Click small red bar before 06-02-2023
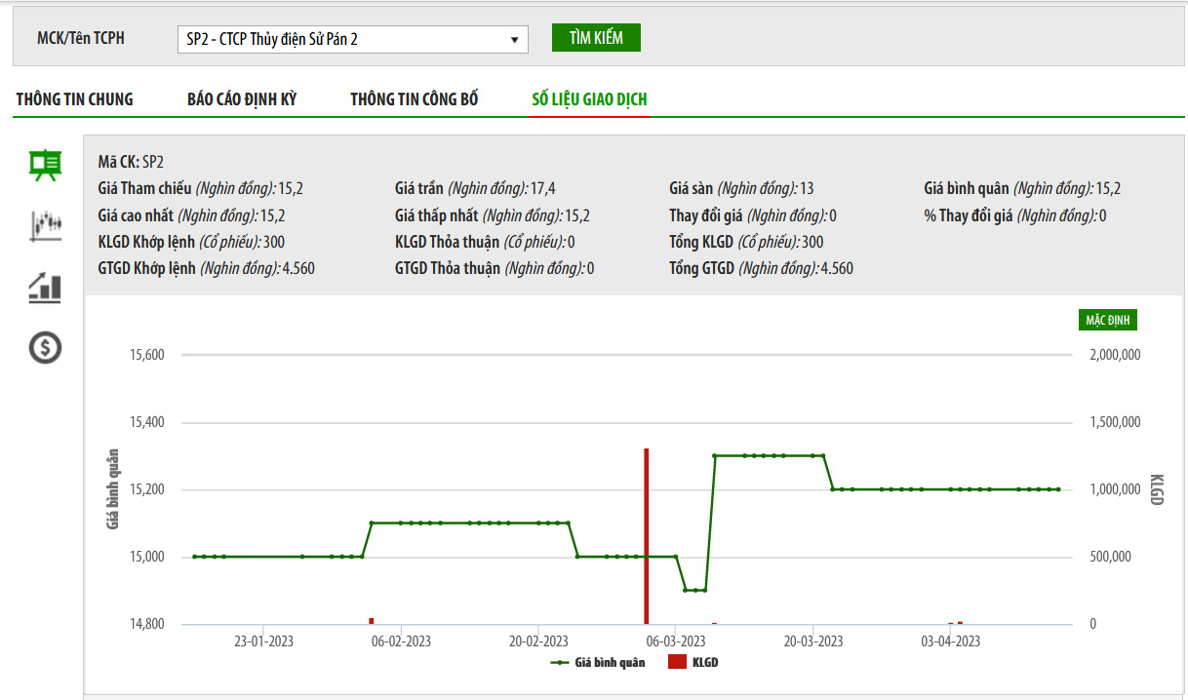Viewport: 1188px width, 700px height. tap(371, 621)
